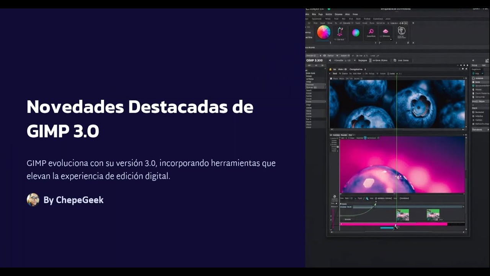The image size is (490, 276).
Task: Choose the green-purple gradient sphere icon
Action: [356, 33]
